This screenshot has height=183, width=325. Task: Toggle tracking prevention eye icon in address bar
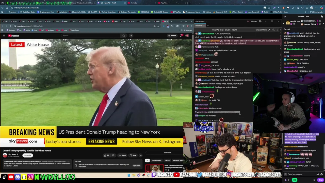[x=265, y=8]
